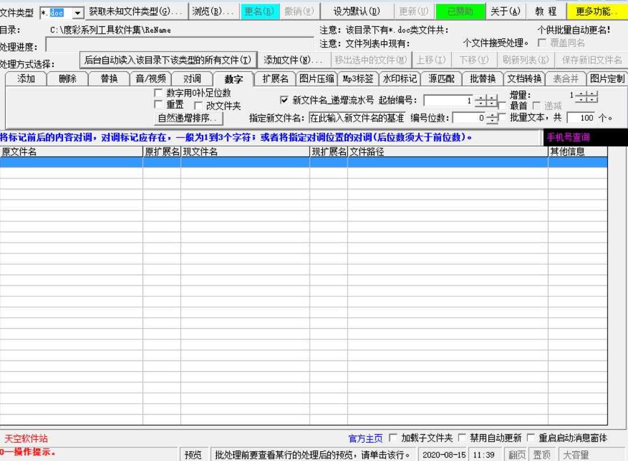Viewport: 628px width, 461px height.
Task: Switch to the 替换 tab
Action: (x=109, y=79)
